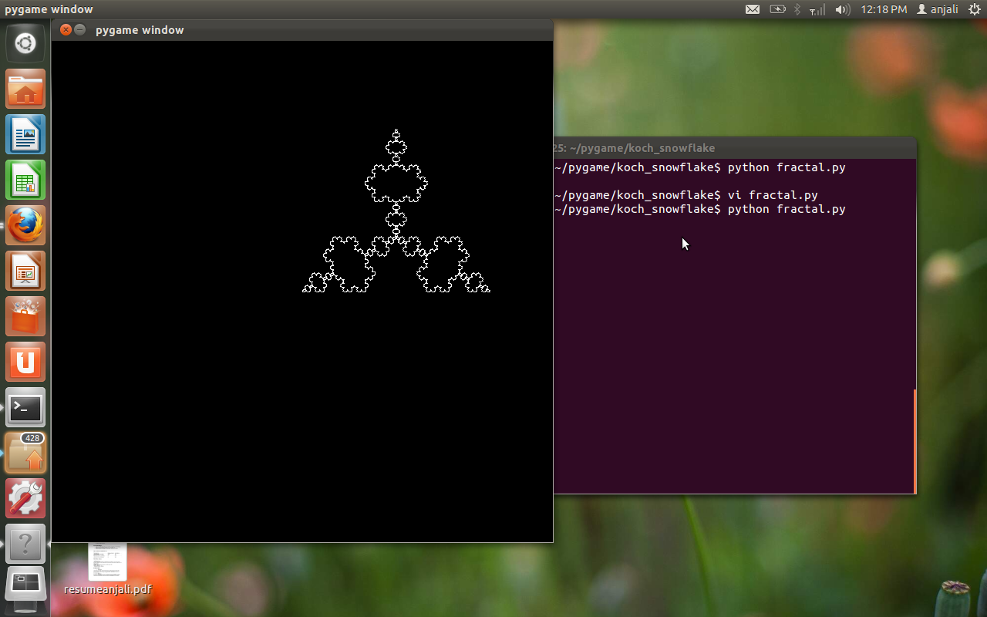
Task: Open the Ubuntu Software Center
Action: [x=25, y=316]
